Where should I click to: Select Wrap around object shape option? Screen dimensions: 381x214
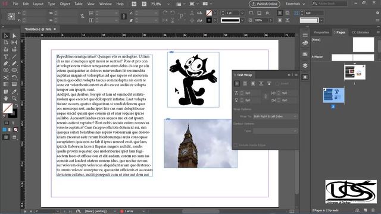tap(253, 83)
